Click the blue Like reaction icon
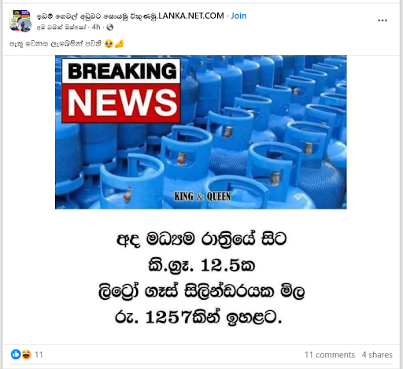Viewport: 403px width, 369px height. pyautogui.click(x=16, y=354)
